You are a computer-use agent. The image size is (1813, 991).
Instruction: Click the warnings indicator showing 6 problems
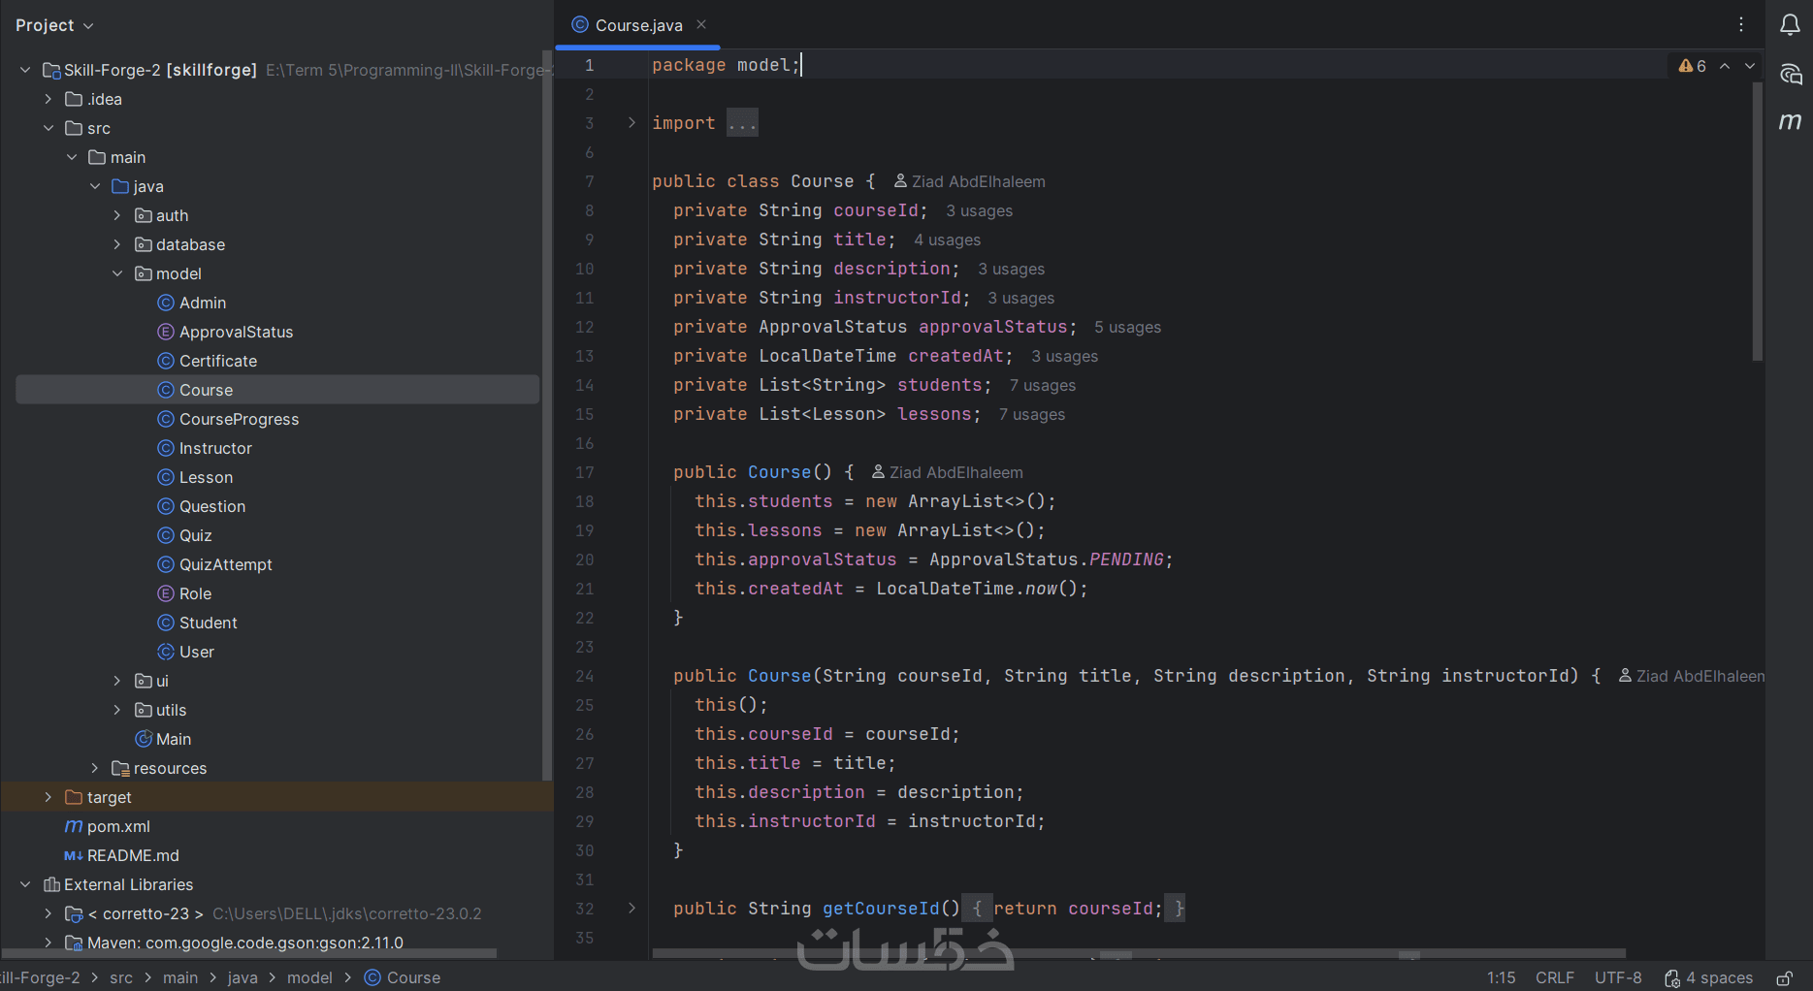pos(1692,66)
